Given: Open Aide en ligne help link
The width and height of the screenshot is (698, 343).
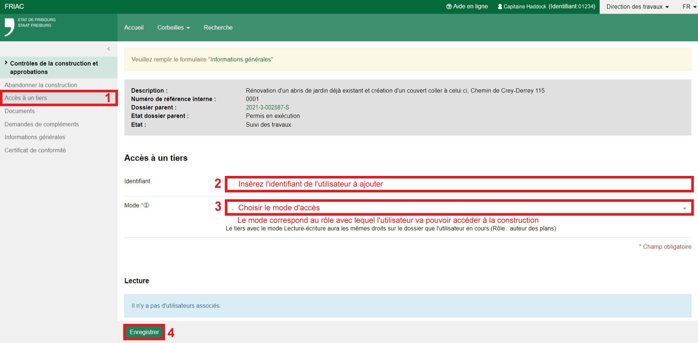Looking at the screenshot, I should (467, 7).
